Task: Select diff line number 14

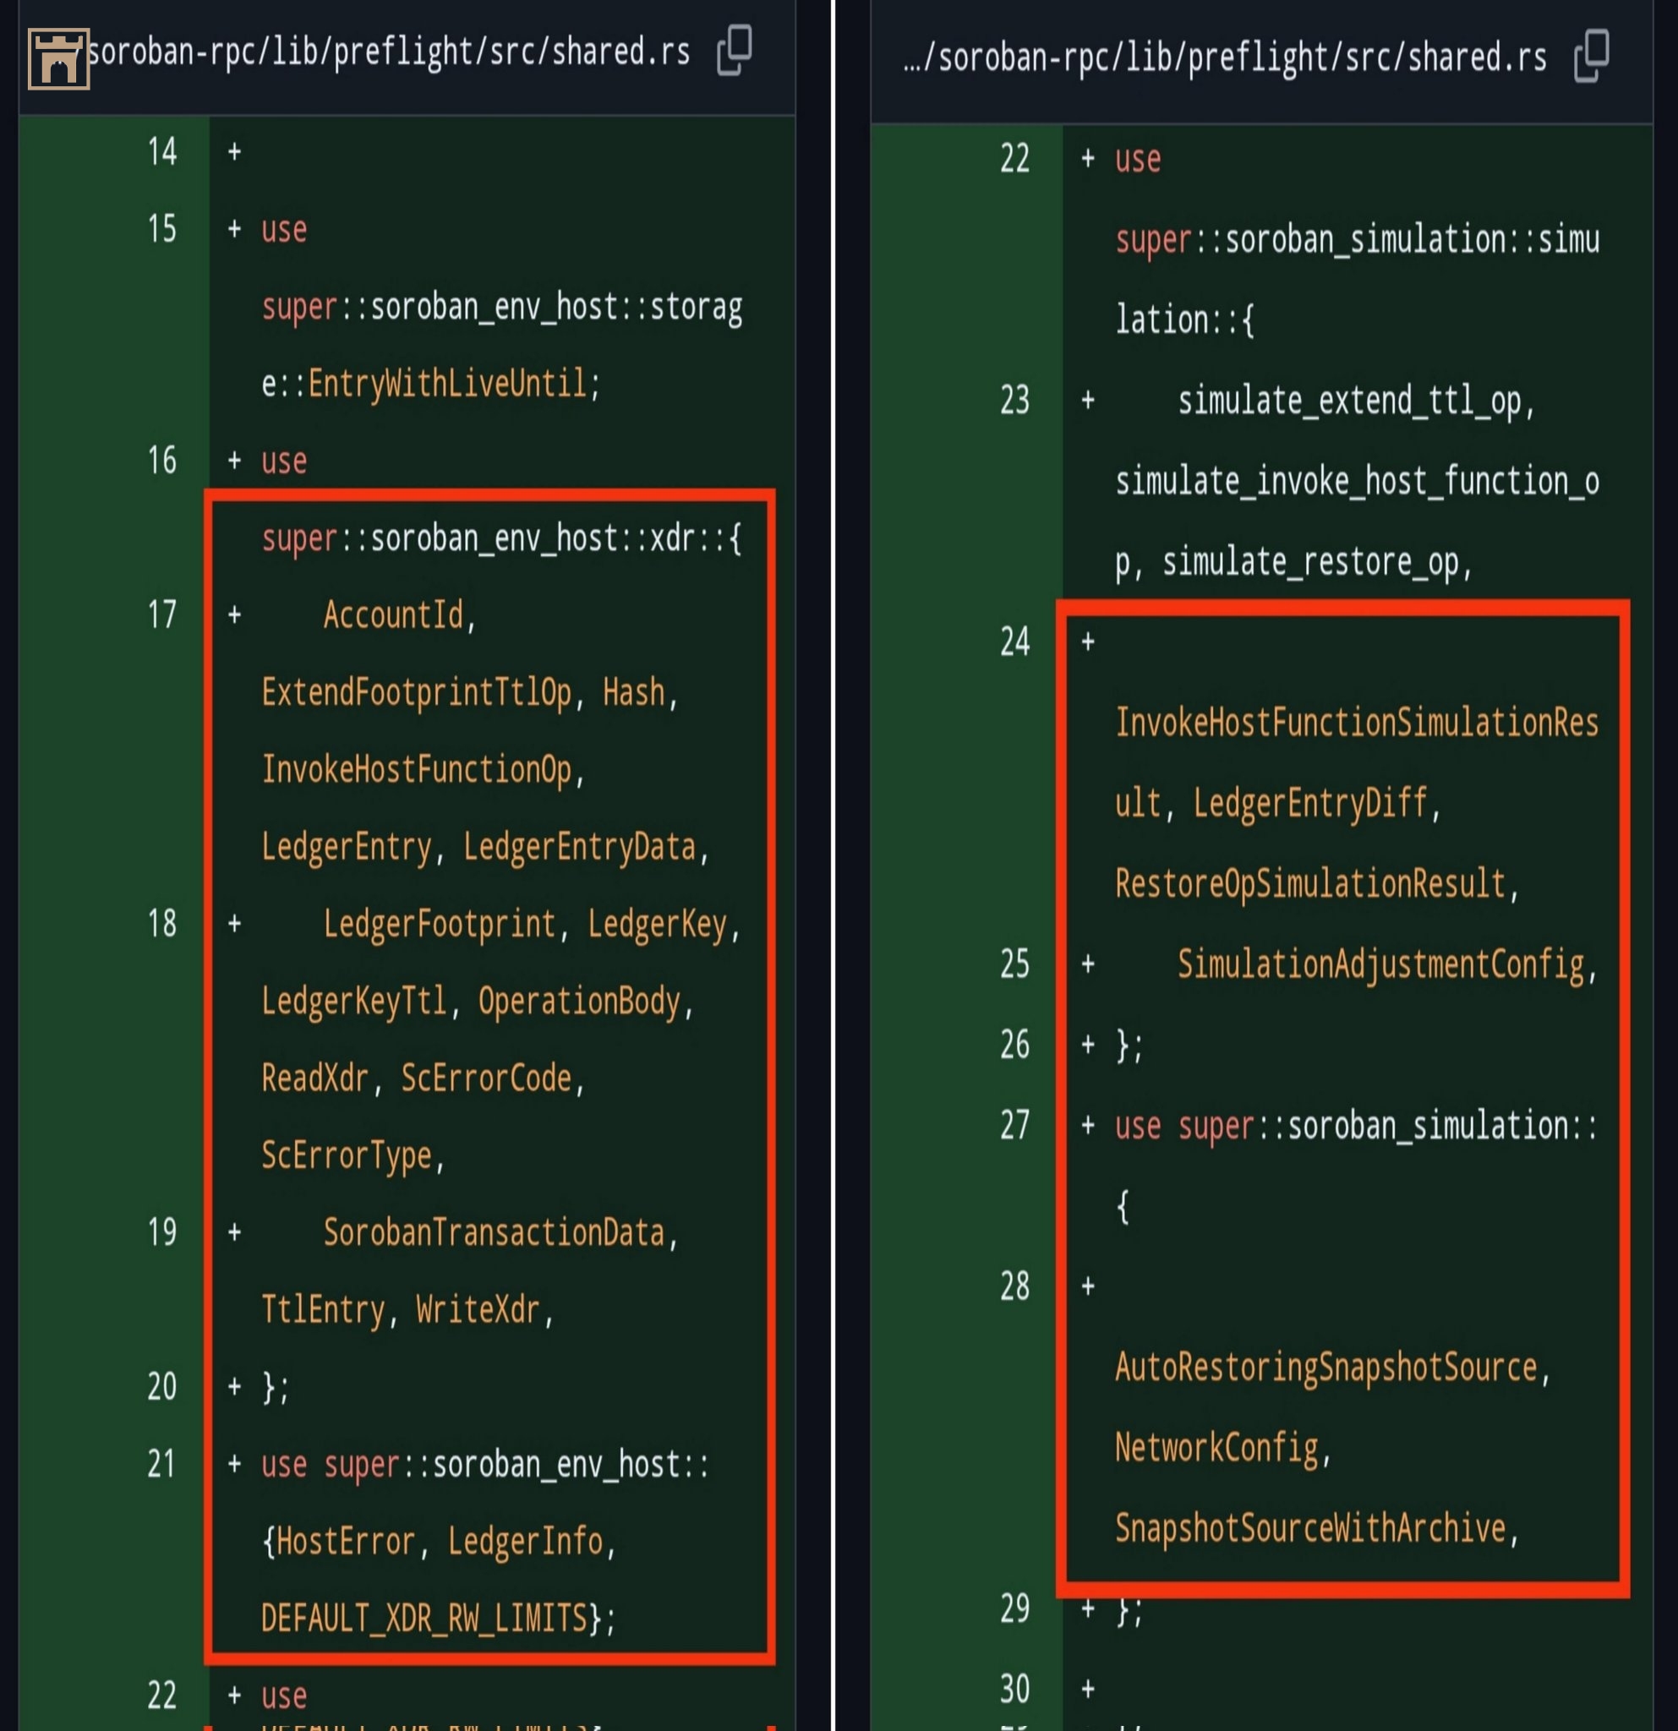Action: pos(161,152)
